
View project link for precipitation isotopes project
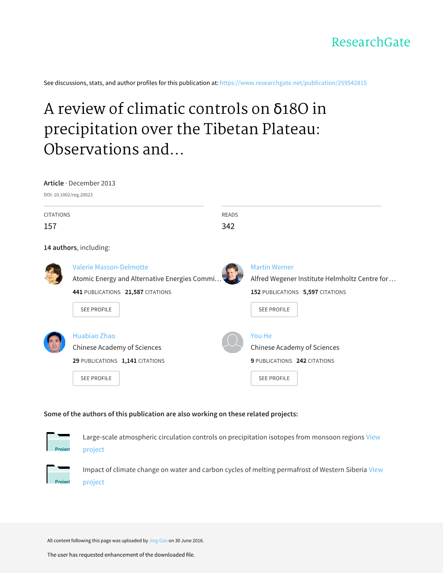(373, 437)
